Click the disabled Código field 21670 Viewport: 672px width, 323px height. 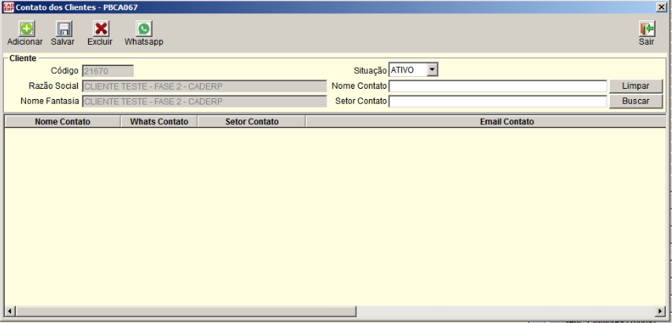click(x=108, y=71)
